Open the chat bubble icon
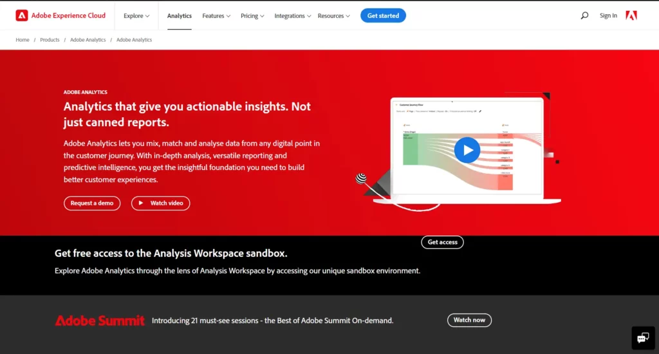The height and width of the screenshot is (354, 659). click(643, 338)
